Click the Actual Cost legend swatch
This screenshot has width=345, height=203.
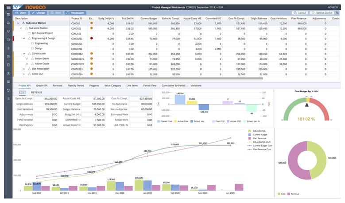pyautogui.click(x=175, y=121)
